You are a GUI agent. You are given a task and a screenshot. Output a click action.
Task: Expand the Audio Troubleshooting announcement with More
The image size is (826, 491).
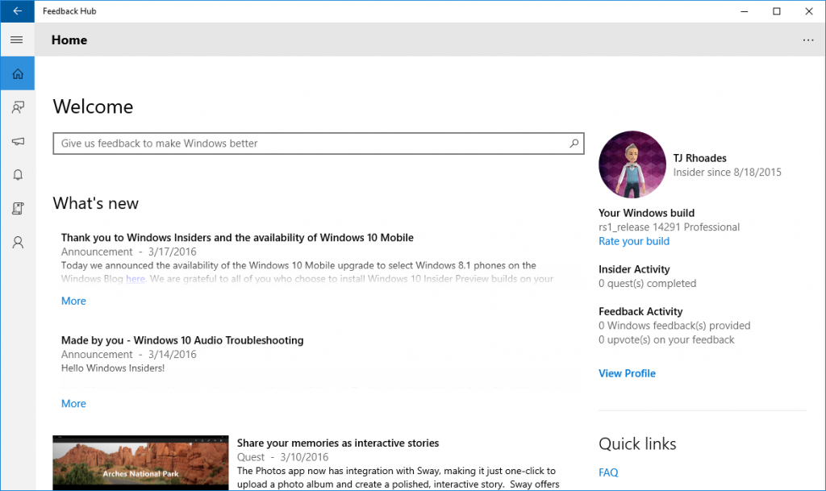73,403
